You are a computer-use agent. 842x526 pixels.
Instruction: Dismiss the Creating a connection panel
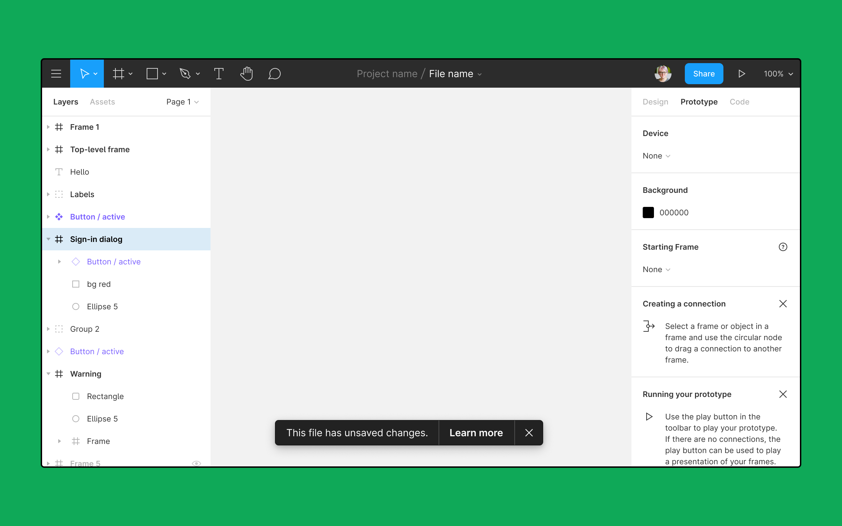click(783, 304)
